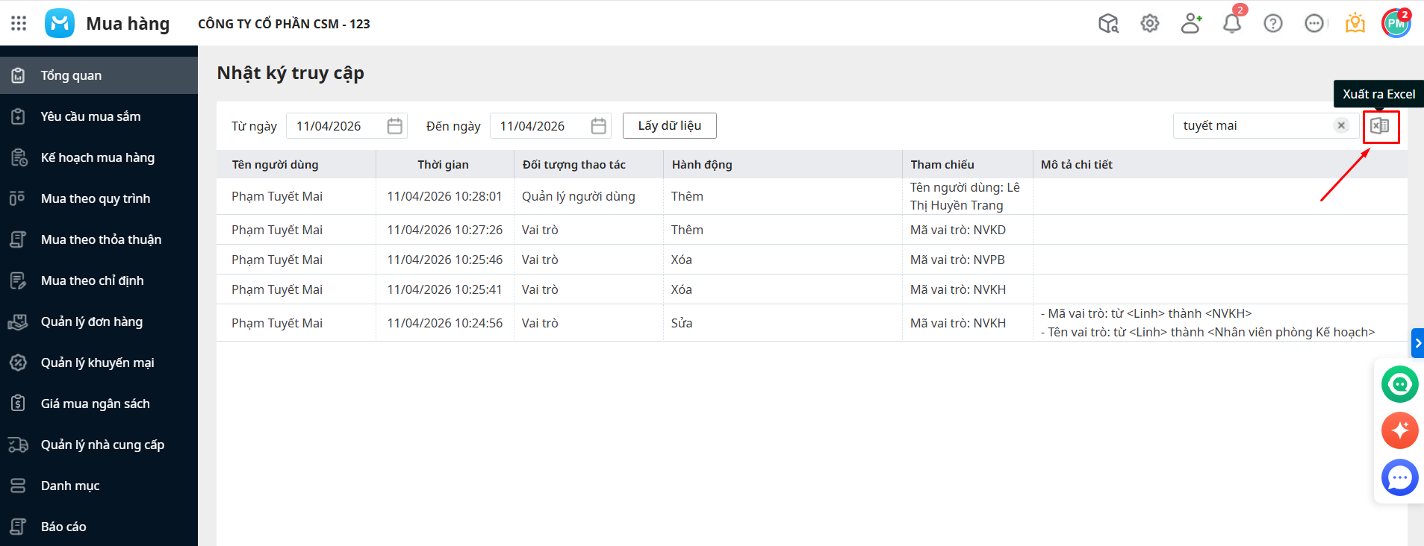Open the blue chat bubble widget
Image resolution: width=1424 pixels, height=546 pixels.
tap(1399, 477)
